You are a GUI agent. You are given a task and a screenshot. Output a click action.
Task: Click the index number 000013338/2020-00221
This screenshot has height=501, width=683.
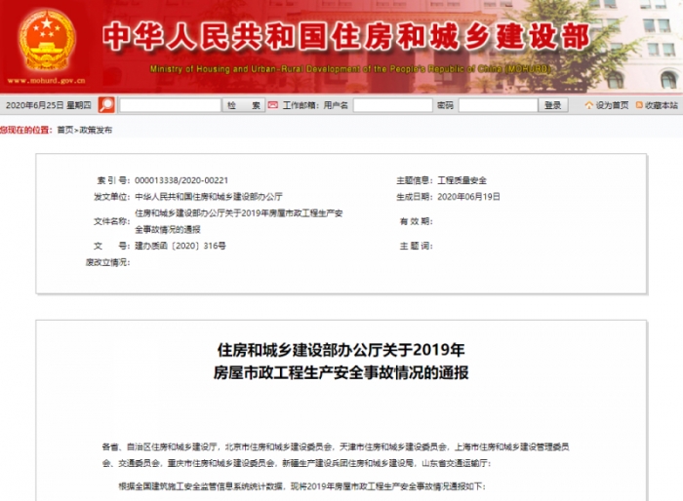coord(181,180)
